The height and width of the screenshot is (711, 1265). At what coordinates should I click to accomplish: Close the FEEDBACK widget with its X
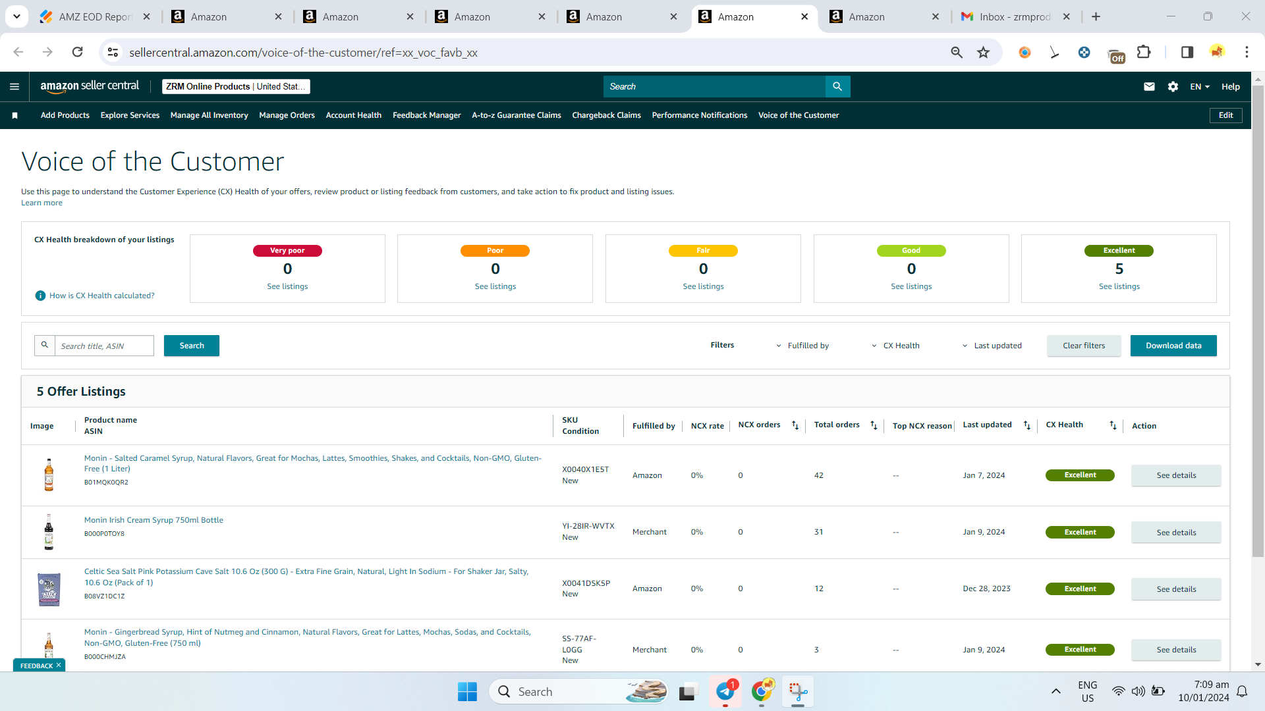pos(59,665)
